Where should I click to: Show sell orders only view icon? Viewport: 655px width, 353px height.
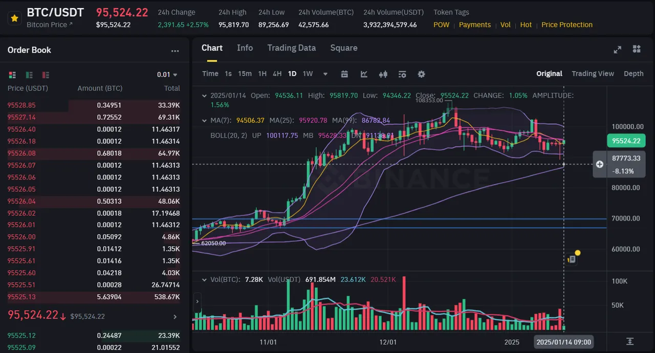coord(46,75)
